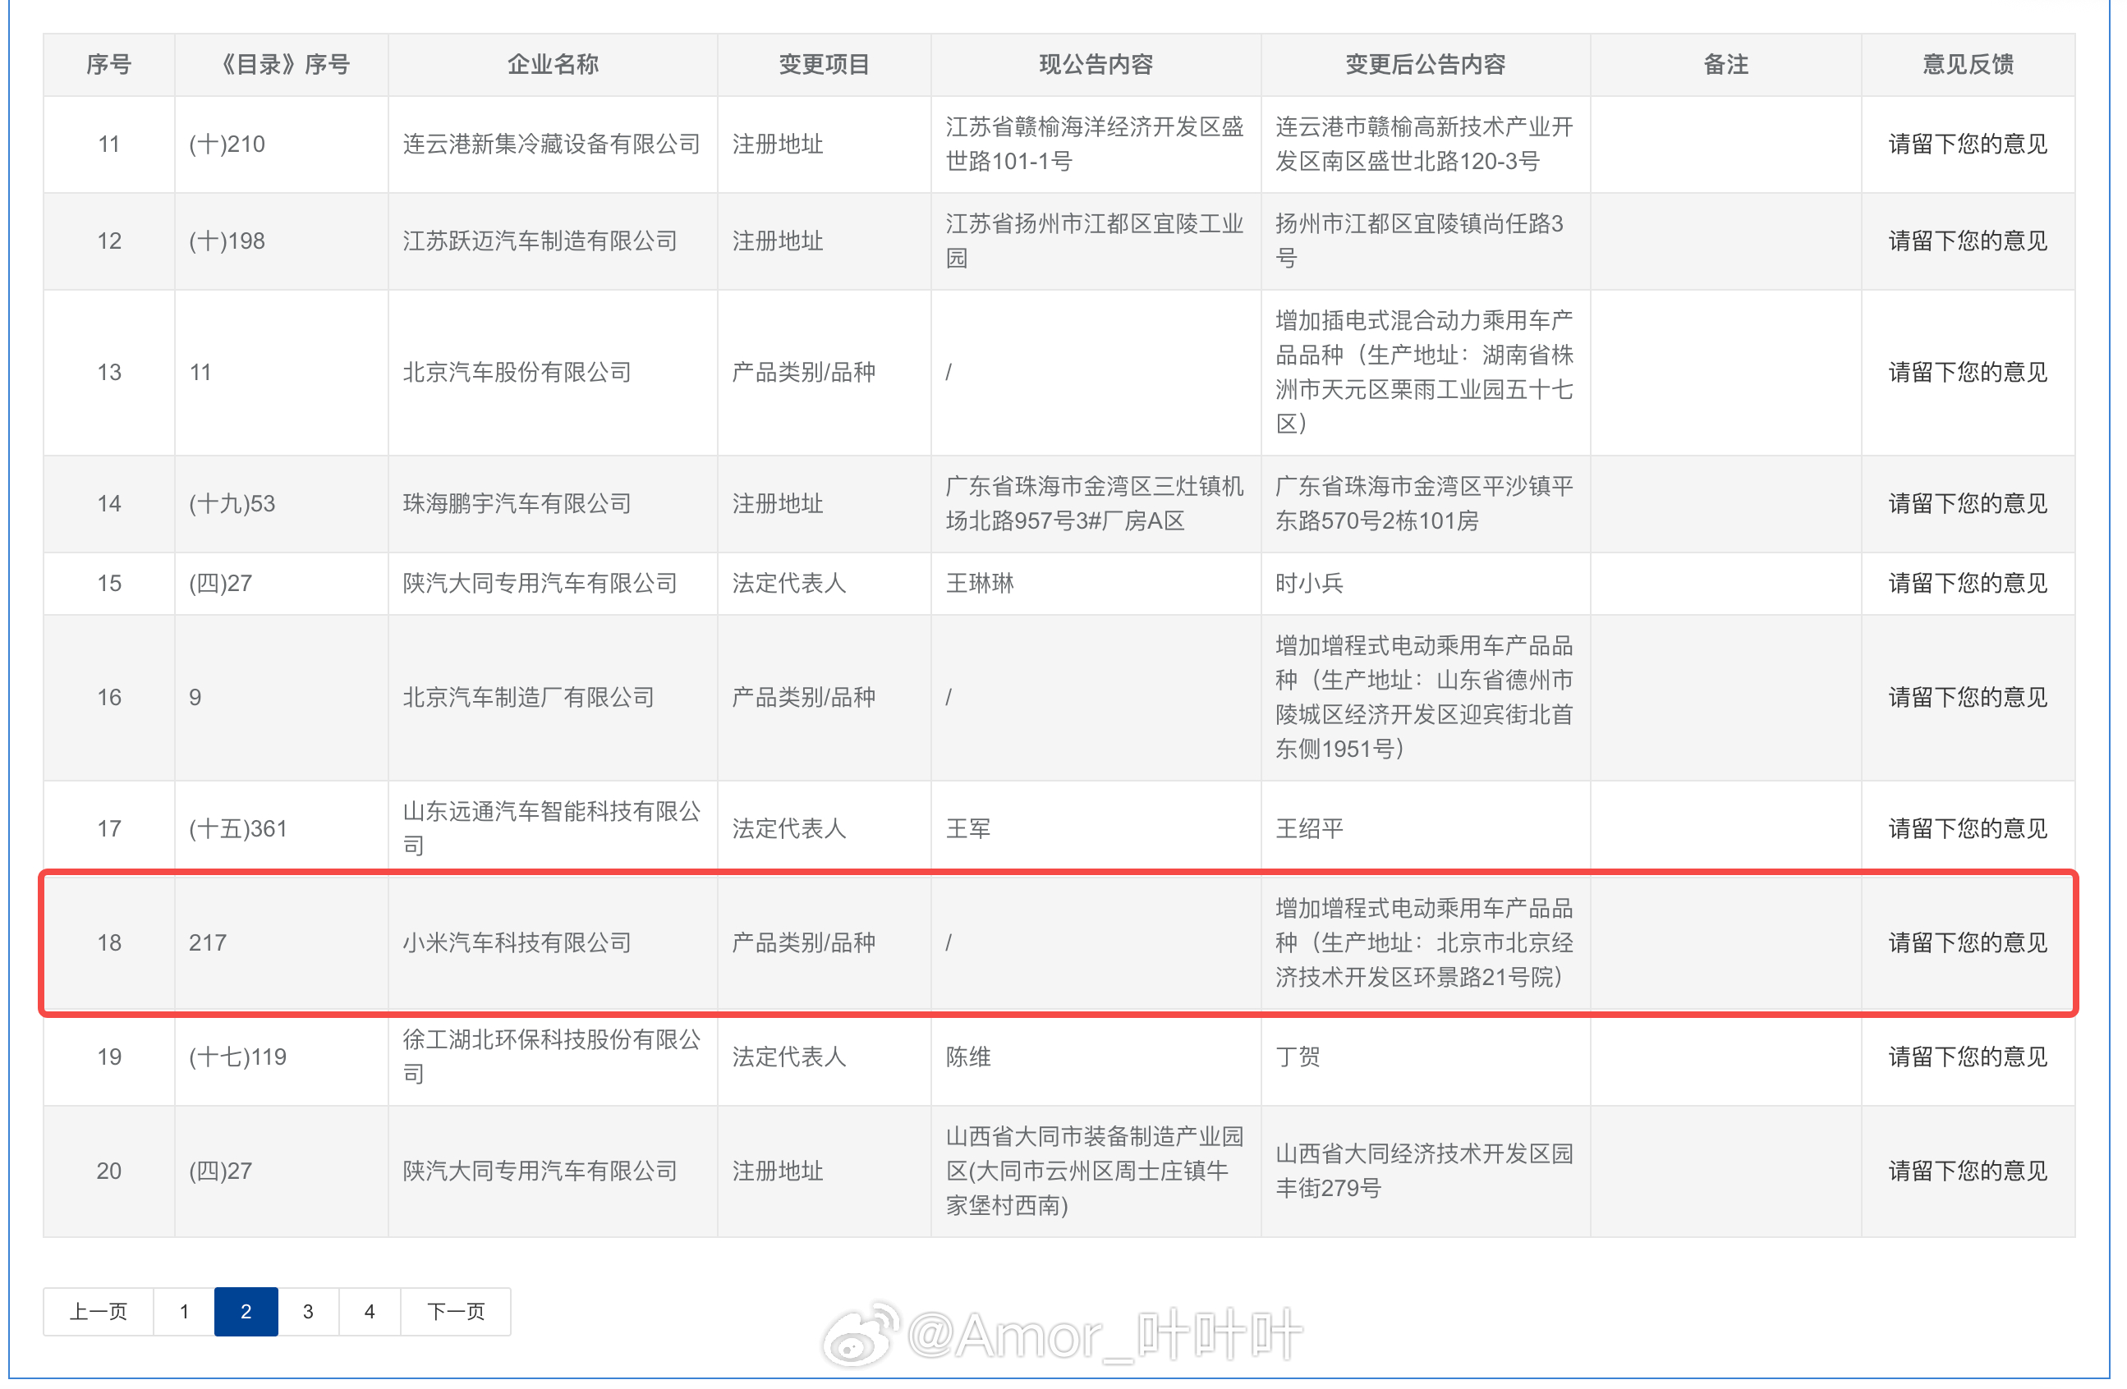The image size is (2127, 1389).
Task: Click Xiaomi's new content about 增程式电动乘用车 in 北京
Action: (x=1425, y=942)
